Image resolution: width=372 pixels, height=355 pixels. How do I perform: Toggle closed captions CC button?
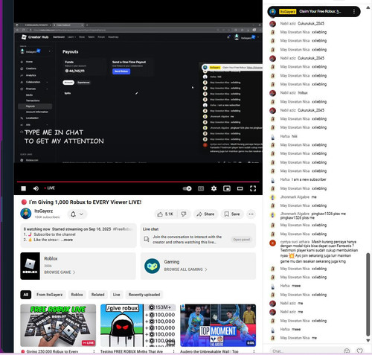(x=201, y=188)
